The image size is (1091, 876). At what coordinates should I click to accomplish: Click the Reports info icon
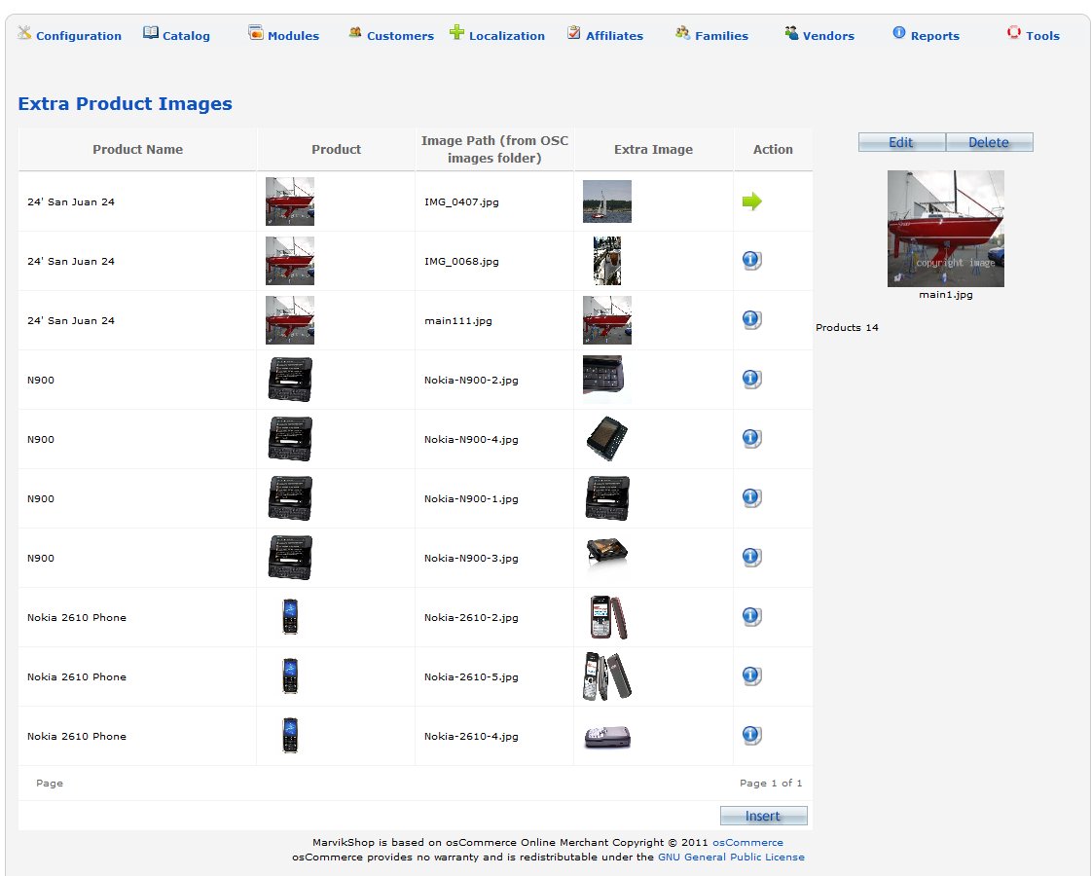click(x=899, y=33)
